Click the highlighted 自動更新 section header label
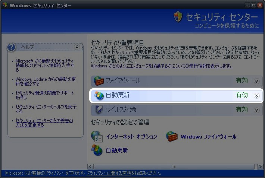This screenshot has height=178, width=265. (x=118, y=95)
